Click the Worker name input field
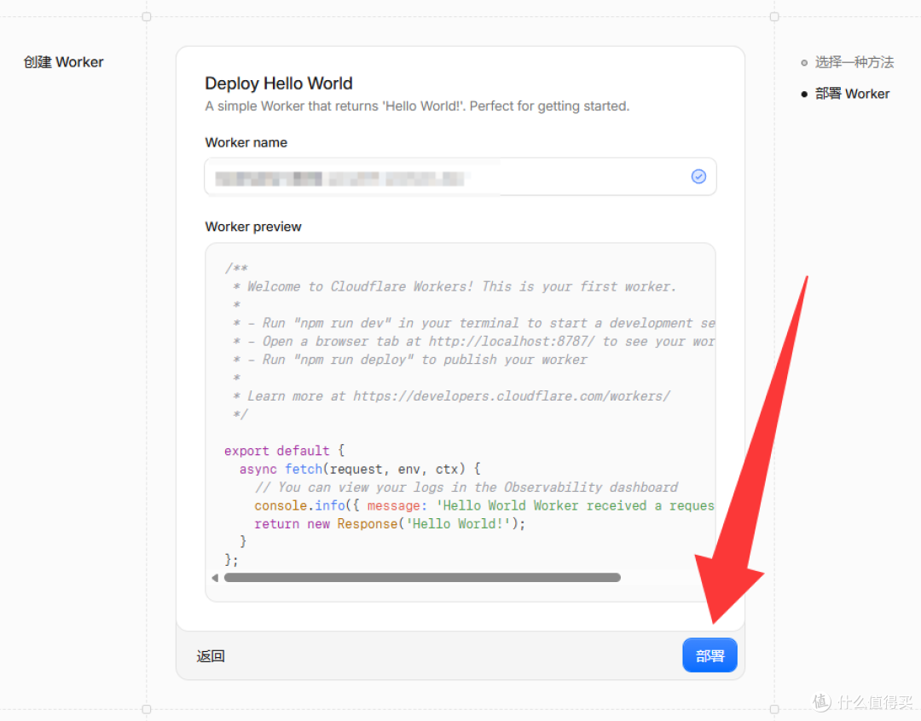This screenshot has width=921, height=721. (x=460, y=176)
